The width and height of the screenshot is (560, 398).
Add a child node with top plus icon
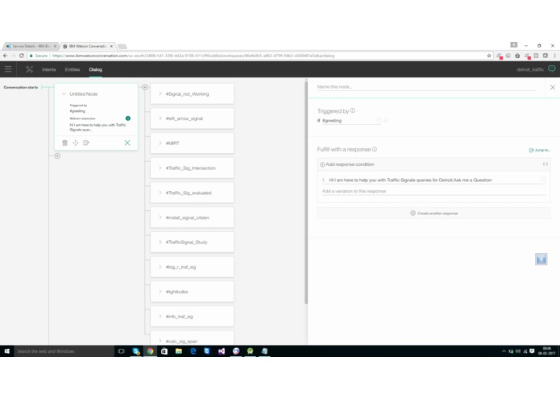point(145,87)
